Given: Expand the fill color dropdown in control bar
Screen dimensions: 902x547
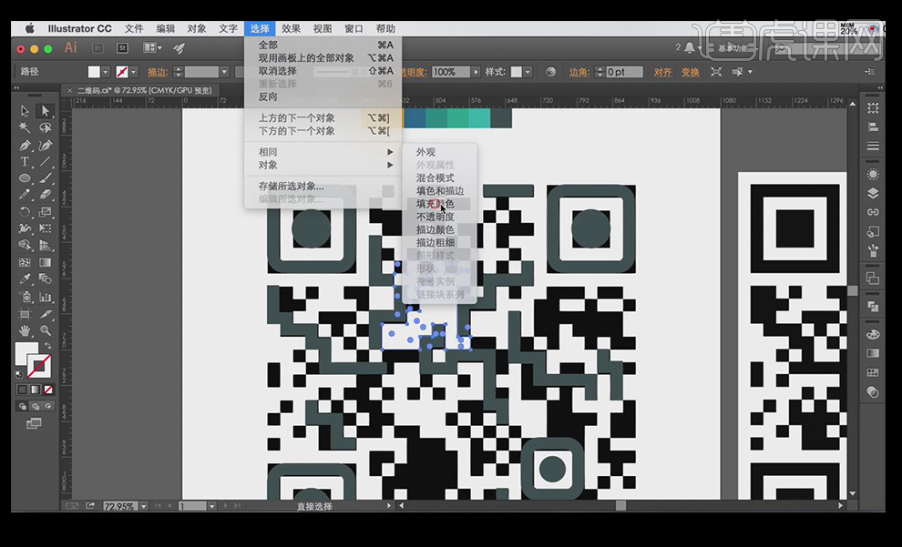Looking at the screenshot, I should coord(107,72).
